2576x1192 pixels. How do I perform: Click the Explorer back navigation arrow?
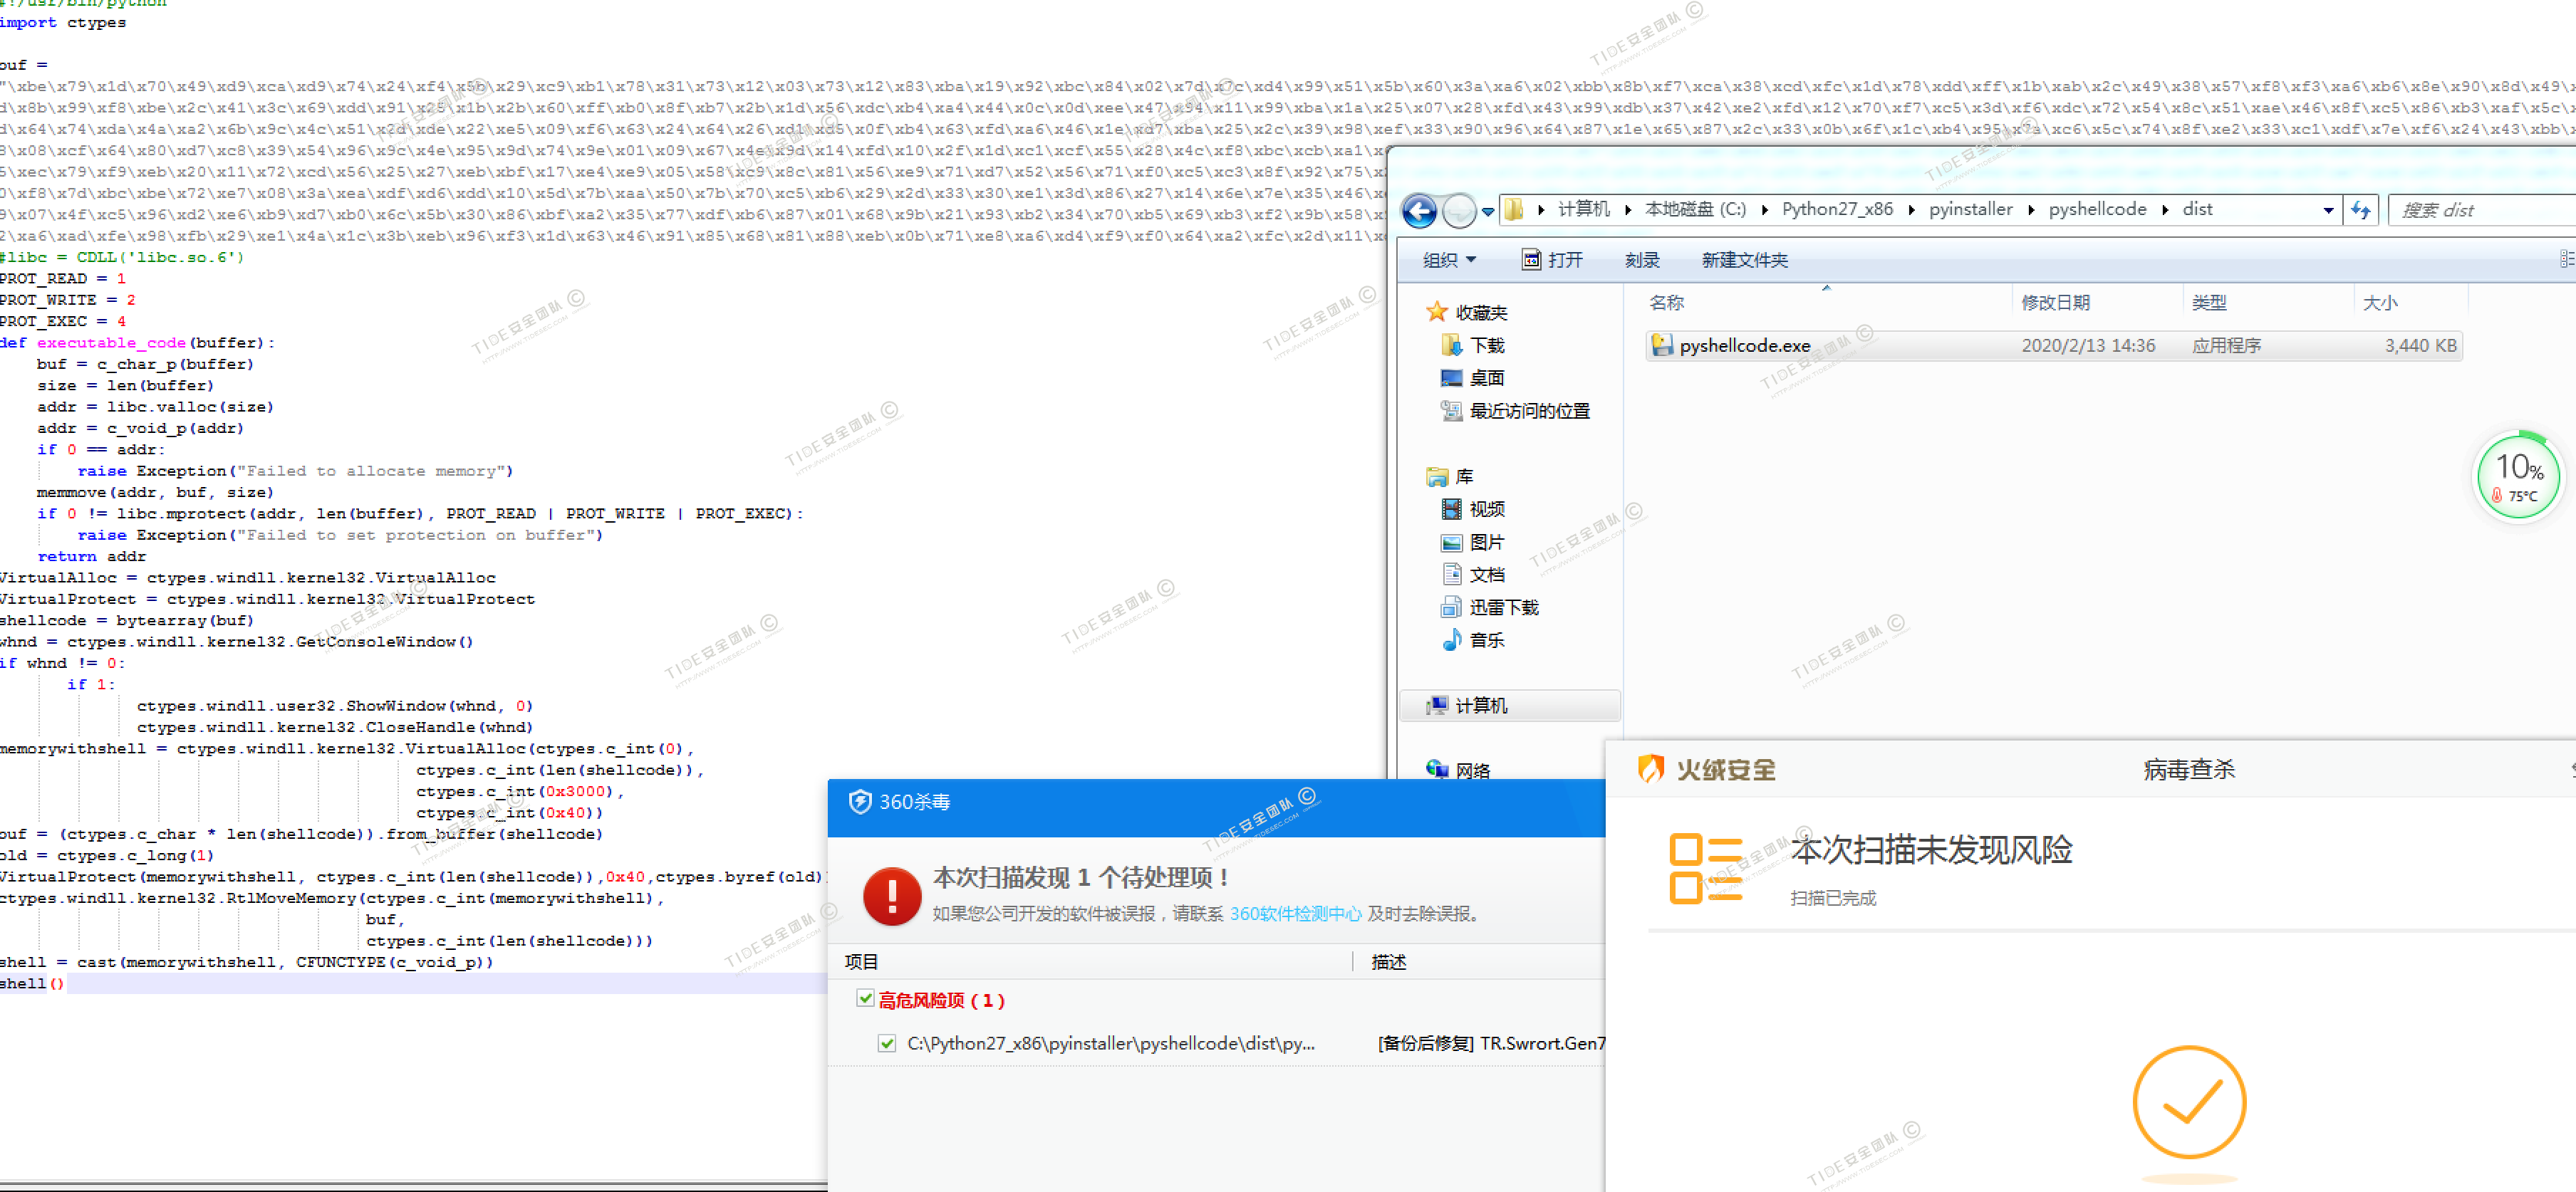point(1418,210)
